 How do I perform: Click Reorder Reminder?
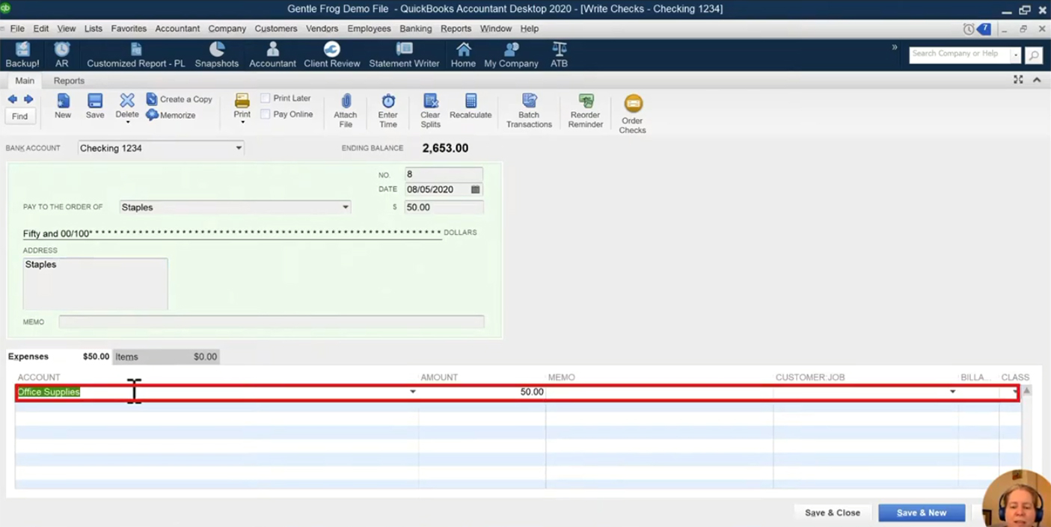tap(586, 111)
